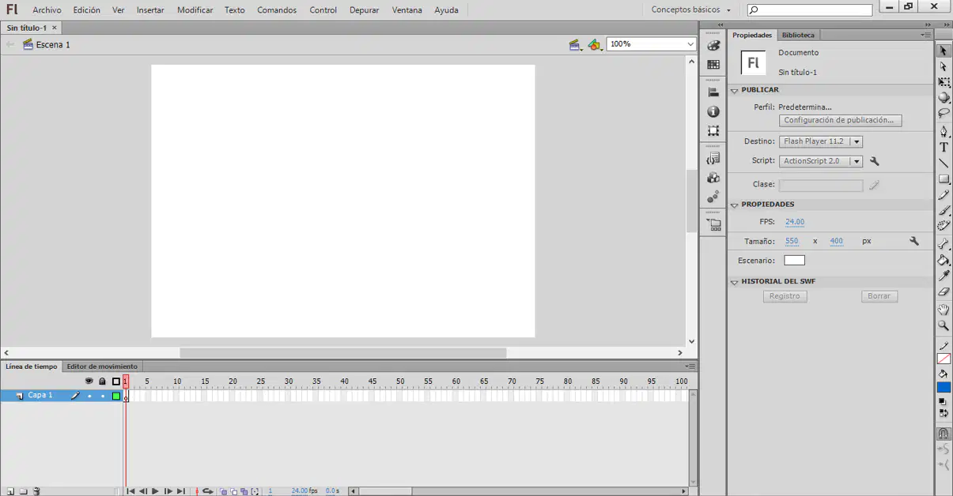The image size is (953, 496).
Task: Go to first frame of timeline
Action: [130, 491]
